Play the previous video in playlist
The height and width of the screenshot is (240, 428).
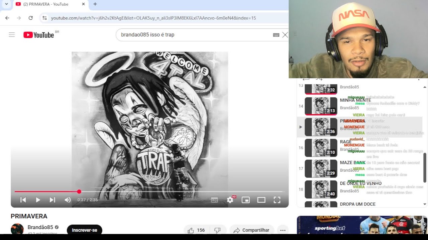23,200
